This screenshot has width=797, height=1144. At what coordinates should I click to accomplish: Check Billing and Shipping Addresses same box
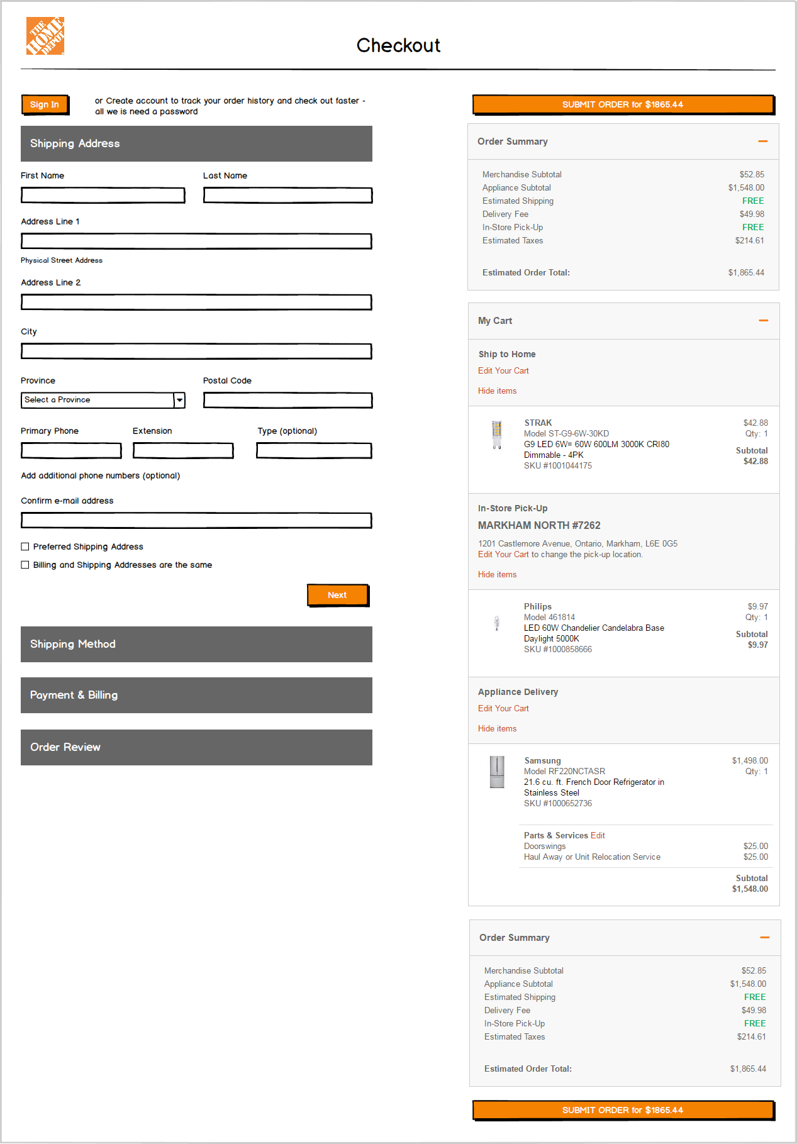25,565
